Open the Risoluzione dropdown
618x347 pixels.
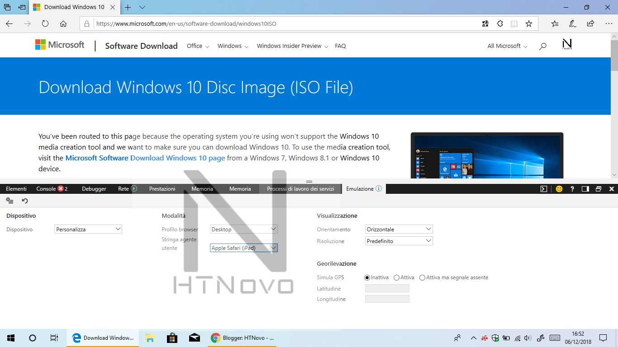click(x=399, y=241)
